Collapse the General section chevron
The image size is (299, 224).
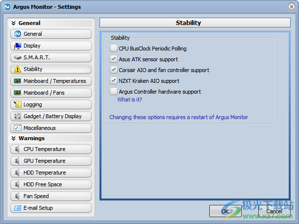coord(13,23)
